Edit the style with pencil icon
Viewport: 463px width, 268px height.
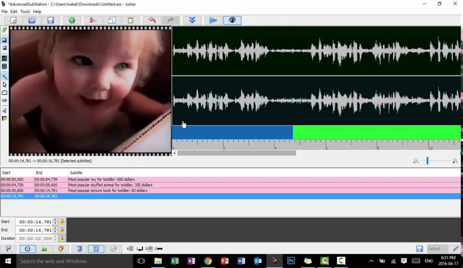(456, 249)
